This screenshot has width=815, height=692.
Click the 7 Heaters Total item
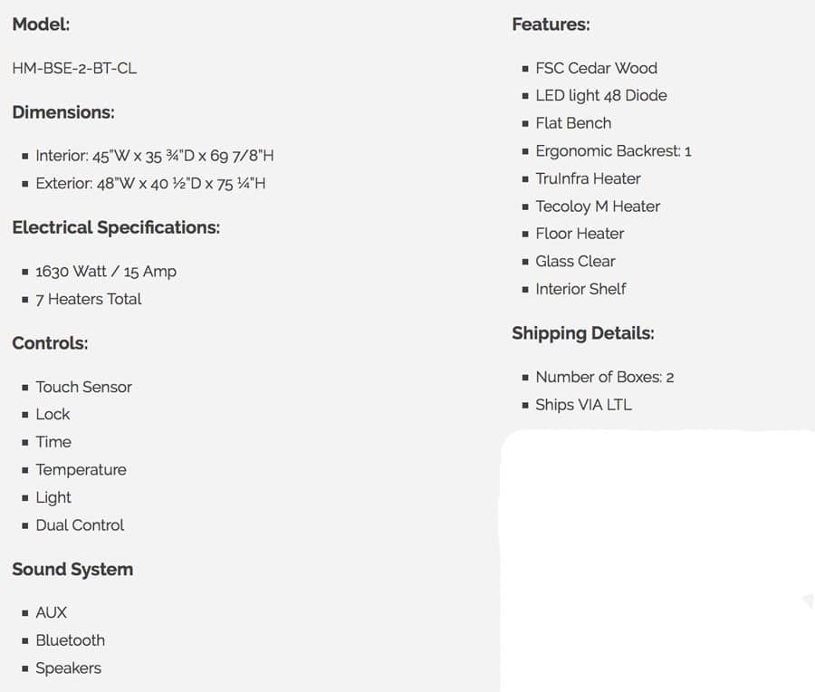coord(88,299)
